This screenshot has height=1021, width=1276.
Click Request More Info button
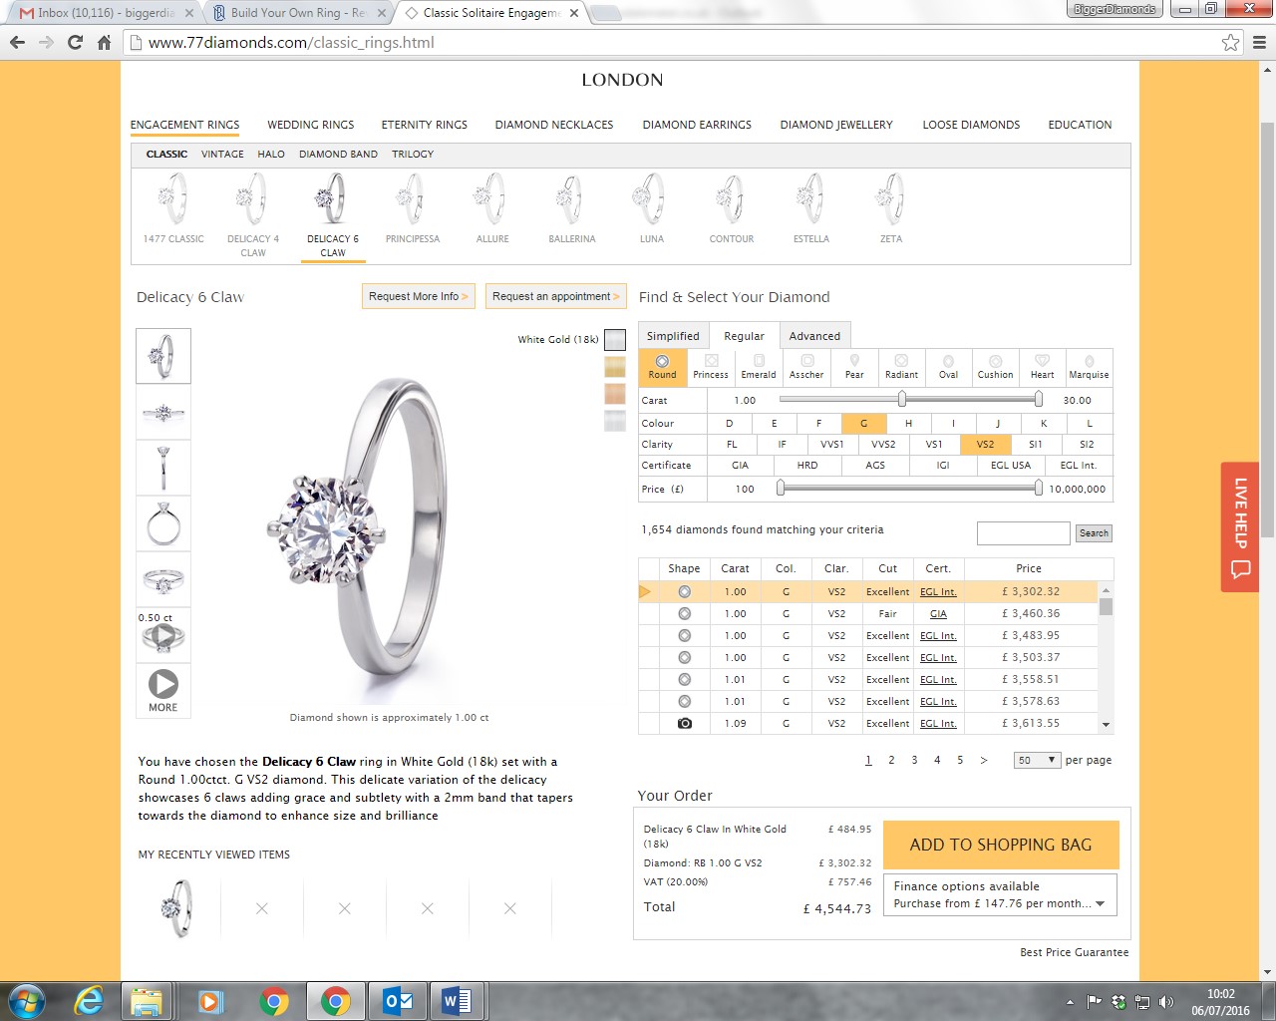point(418,296)
